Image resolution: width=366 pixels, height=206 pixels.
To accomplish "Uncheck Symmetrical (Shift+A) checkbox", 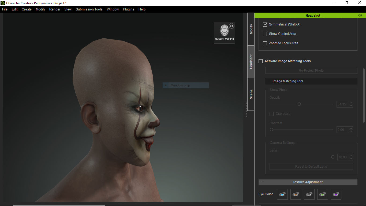I will tap(265, 24).
